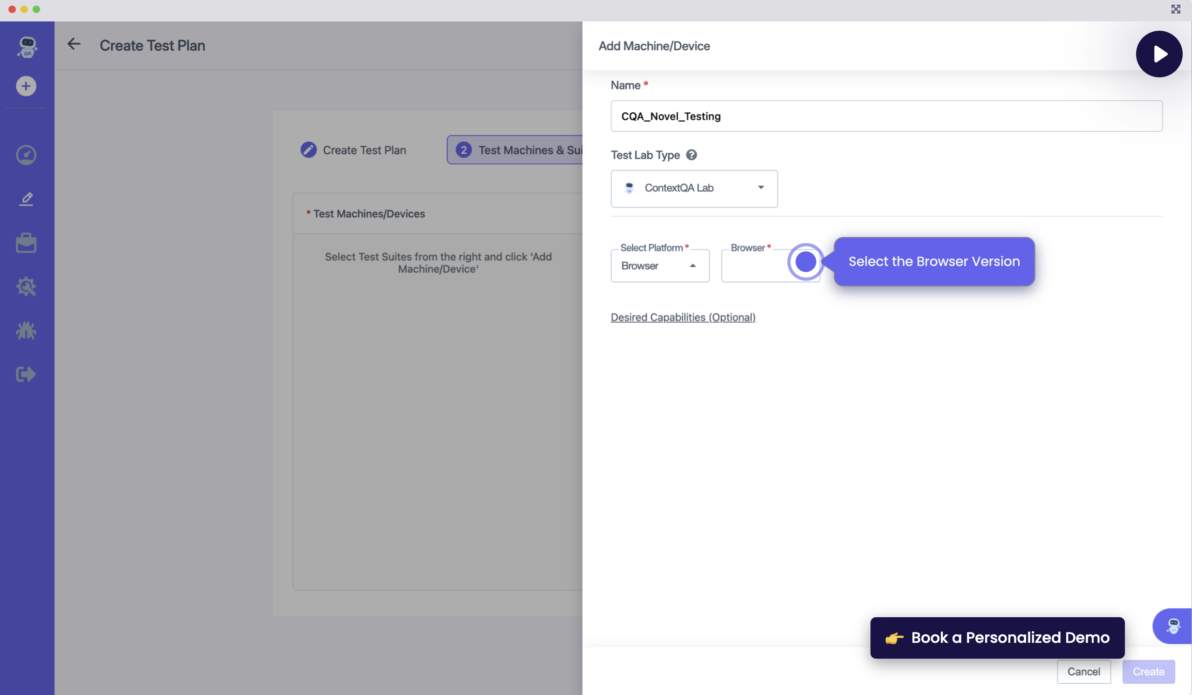Click the help icon beside Test Lab Type

click(x=691, y=155)
